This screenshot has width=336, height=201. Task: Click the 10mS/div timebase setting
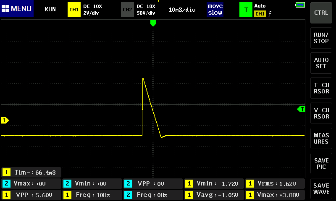pos(182,9)
